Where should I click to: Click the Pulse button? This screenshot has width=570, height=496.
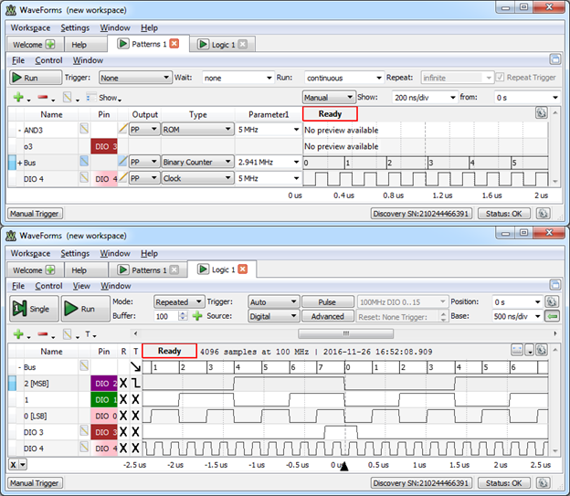(327, 301)
